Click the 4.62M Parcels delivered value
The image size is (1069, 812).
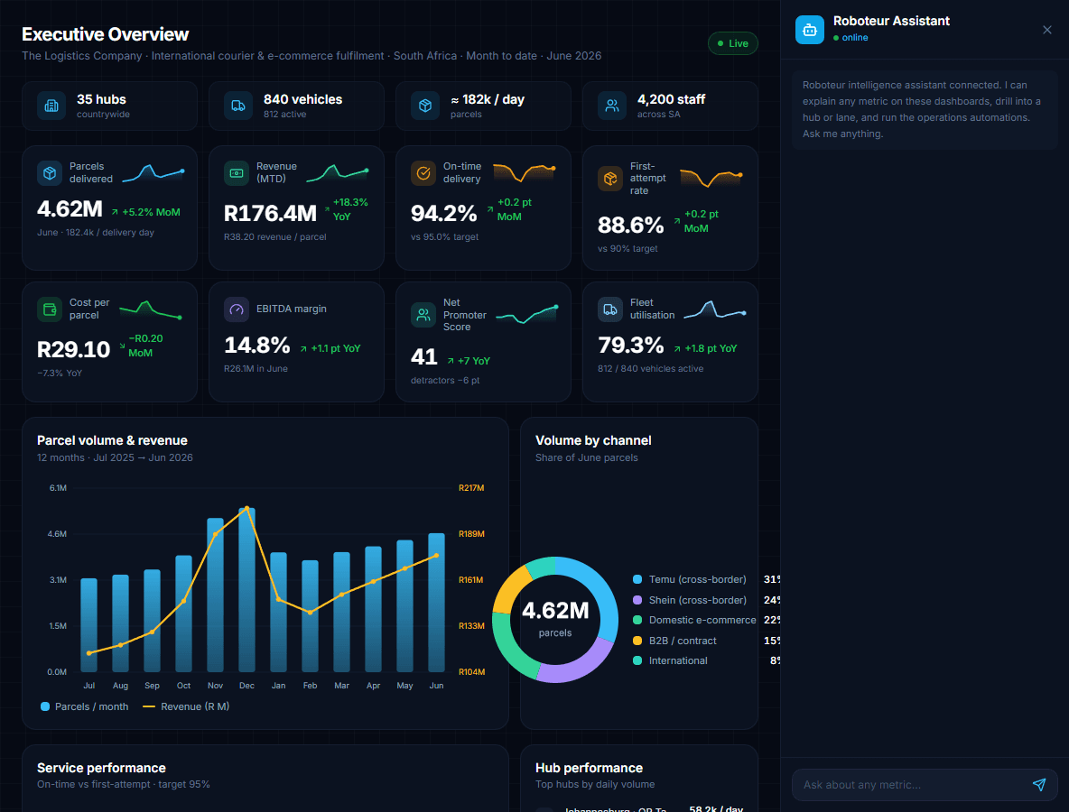pos(70,209)
